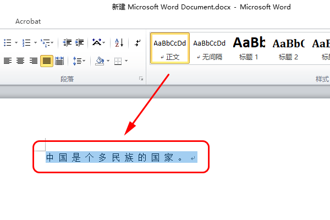Center the paragraph text
Image resolution: width=330 pixels, height=220 pixels.
coord(20,61)
